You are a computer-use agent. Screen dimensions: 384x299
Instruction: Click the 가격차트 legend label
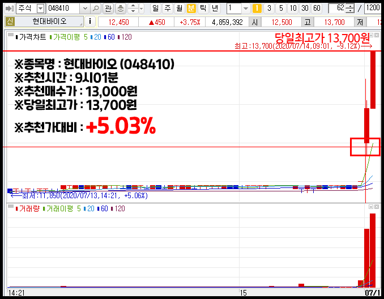pos(32,37)
